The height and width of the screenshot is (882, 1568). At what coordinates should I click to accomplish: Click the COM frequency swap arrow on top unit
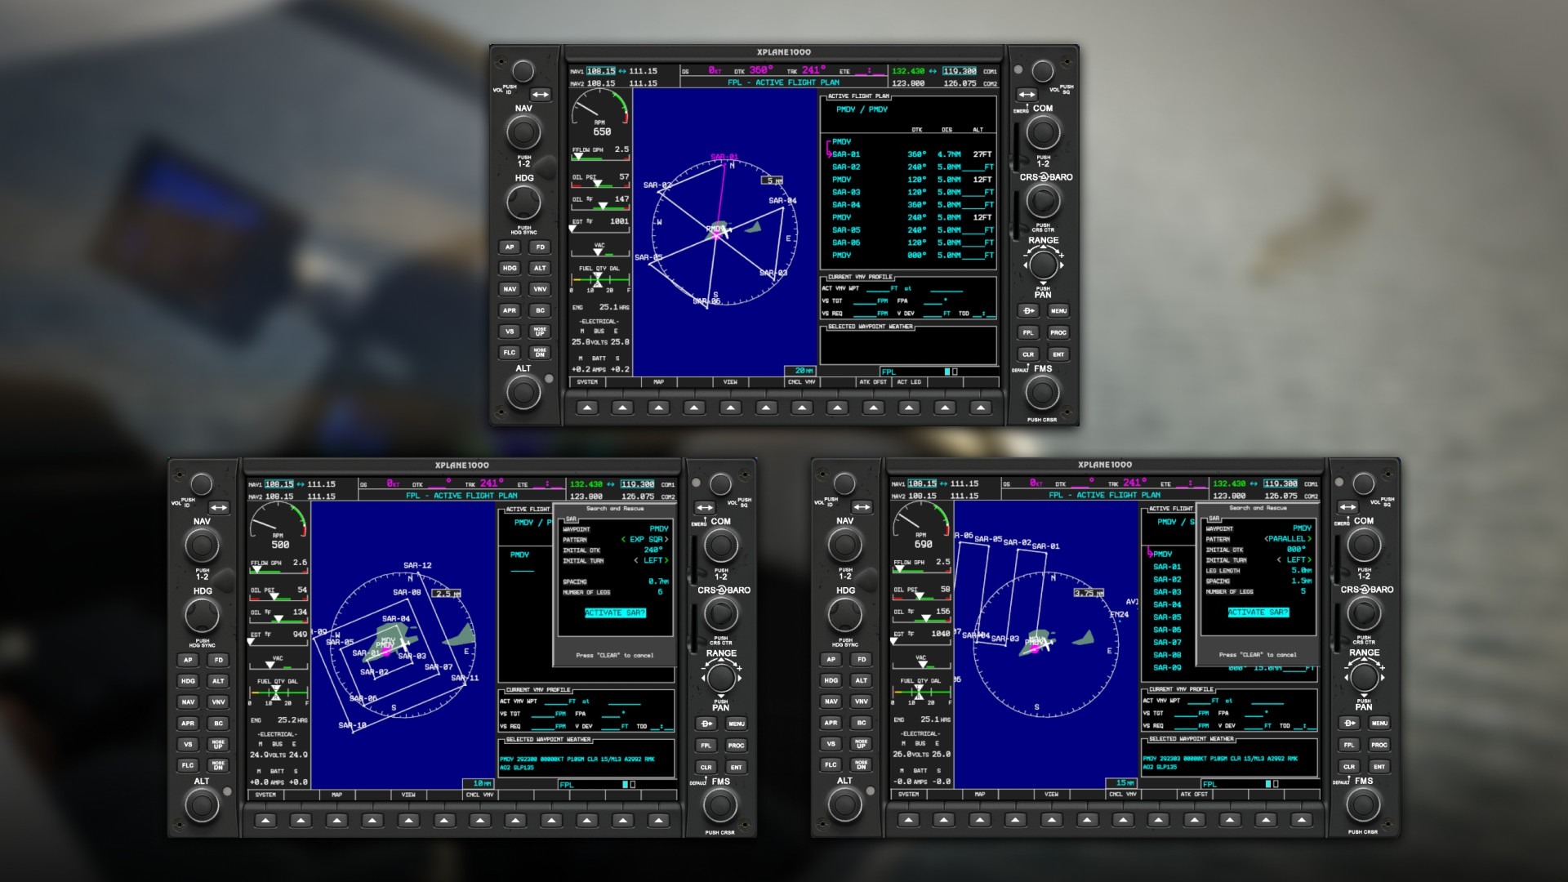[1027, 95]
